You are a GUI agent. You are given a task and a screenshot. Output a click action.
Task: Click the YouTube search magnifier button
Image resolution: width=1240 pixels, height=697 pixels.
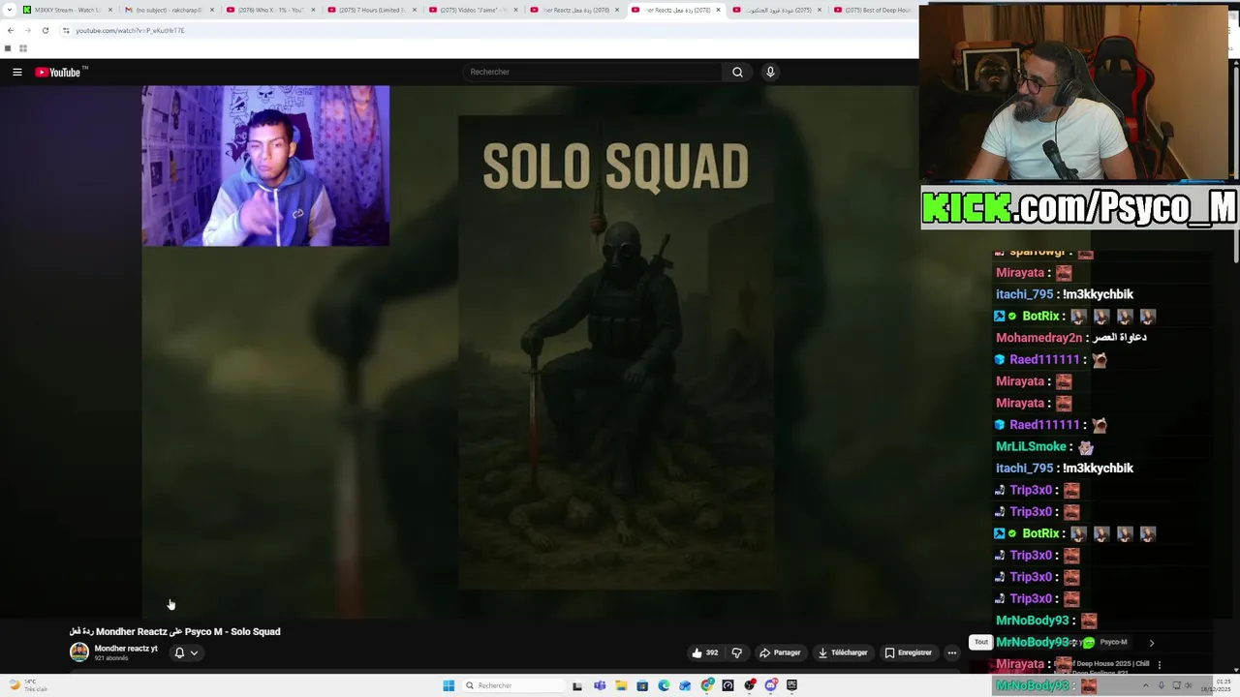click(737, 72)
